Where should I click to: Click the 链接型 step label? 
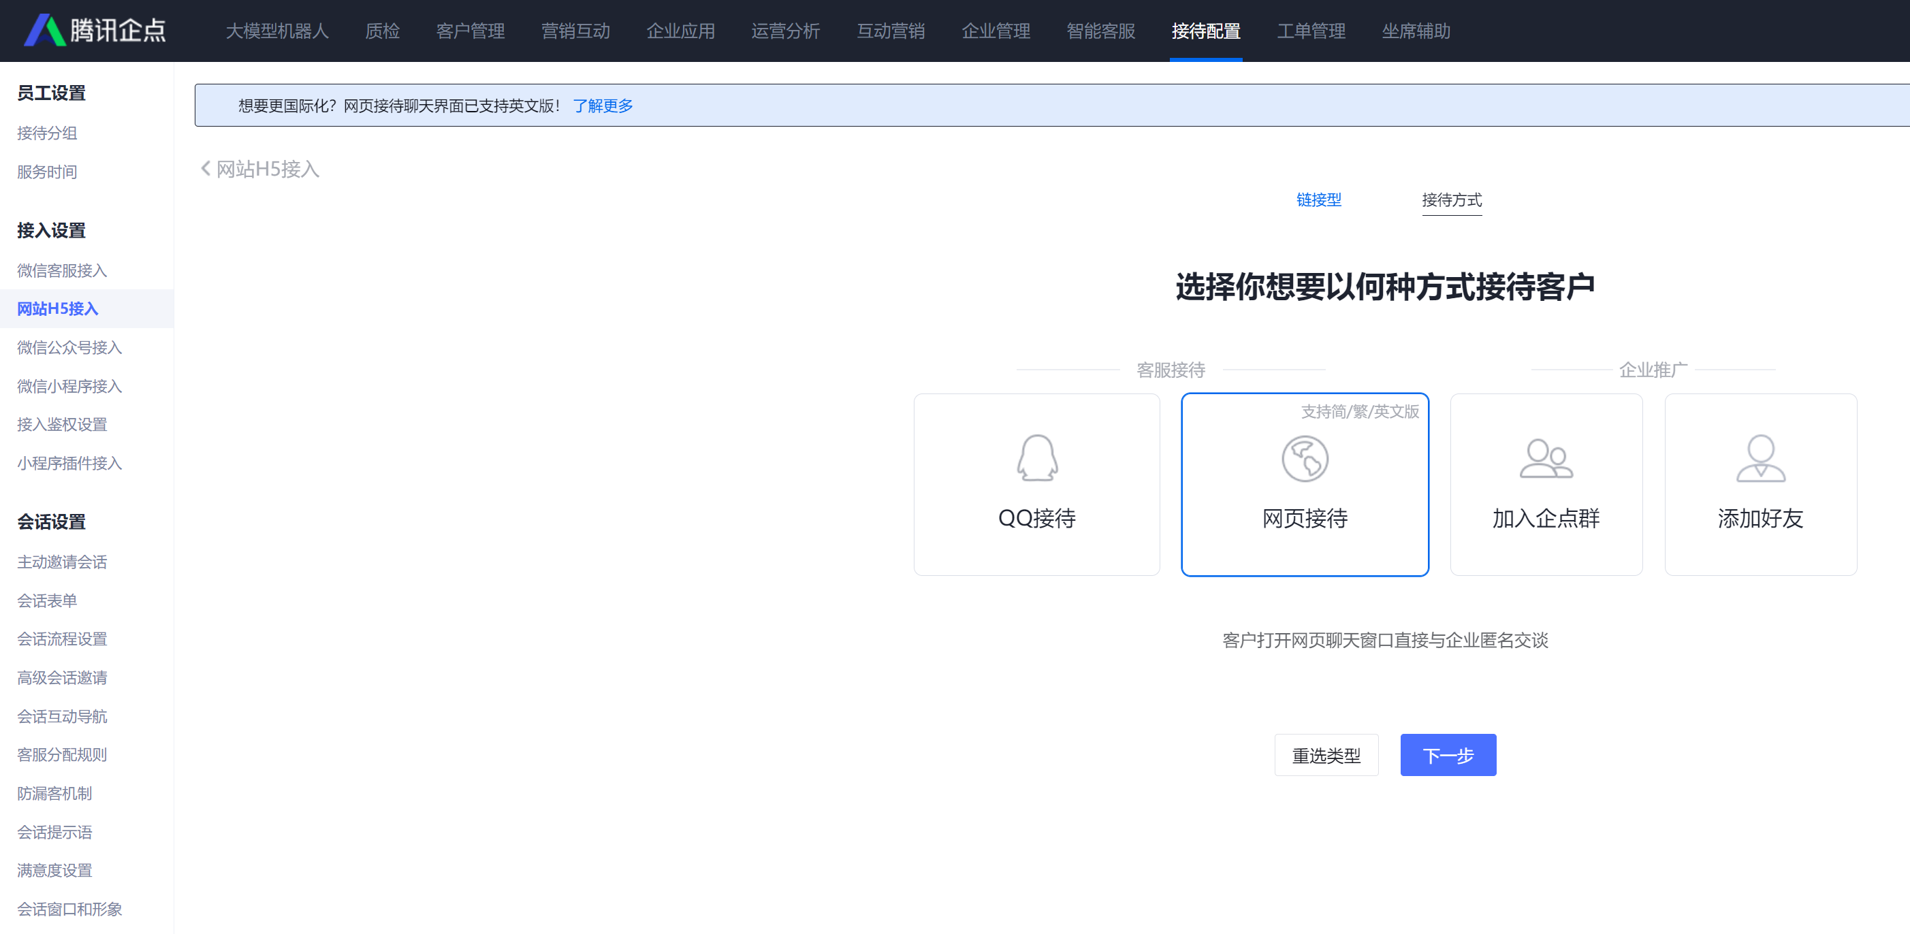pos(1318,199)
